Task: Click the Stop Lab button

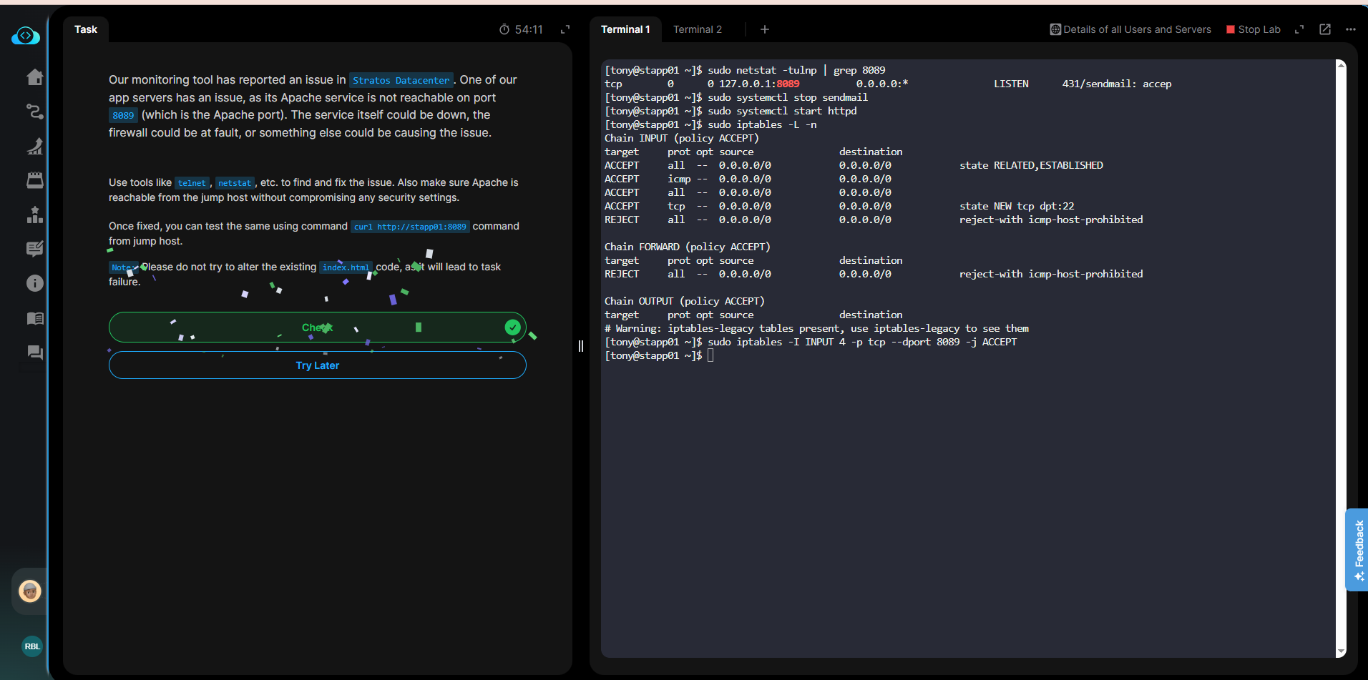Action: [1254, 29]
